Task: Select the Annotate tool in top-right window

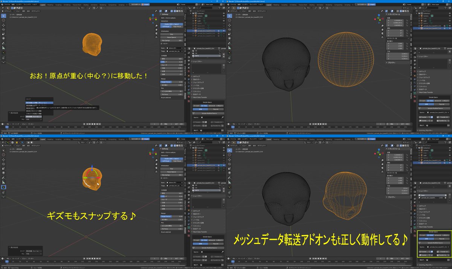Action: (229, 44)
